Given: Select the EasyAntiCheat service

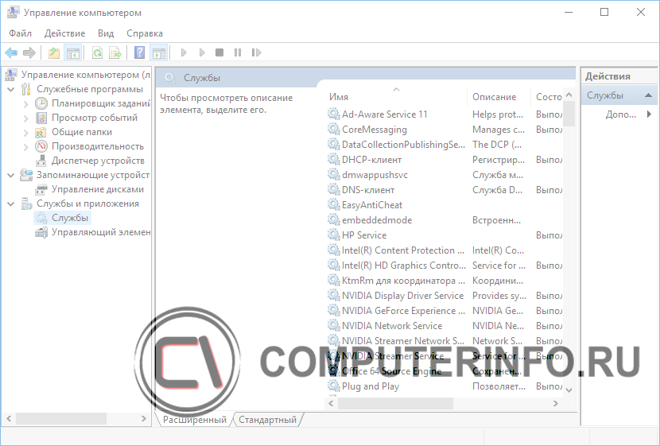Looking at the screenshot, I should coord(445,205).
